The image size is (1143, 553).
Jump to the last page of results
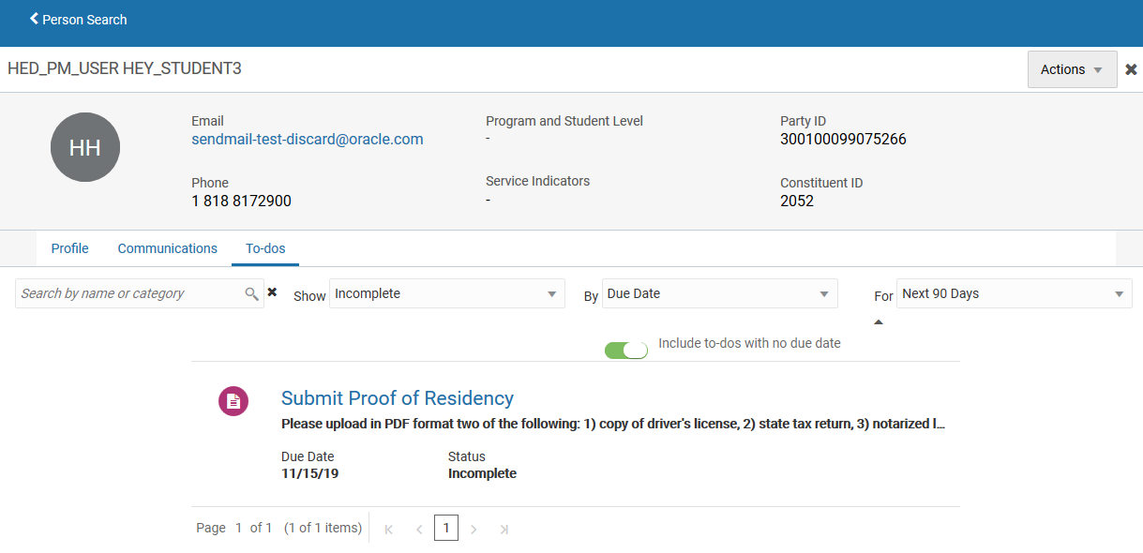pos(504,530)
